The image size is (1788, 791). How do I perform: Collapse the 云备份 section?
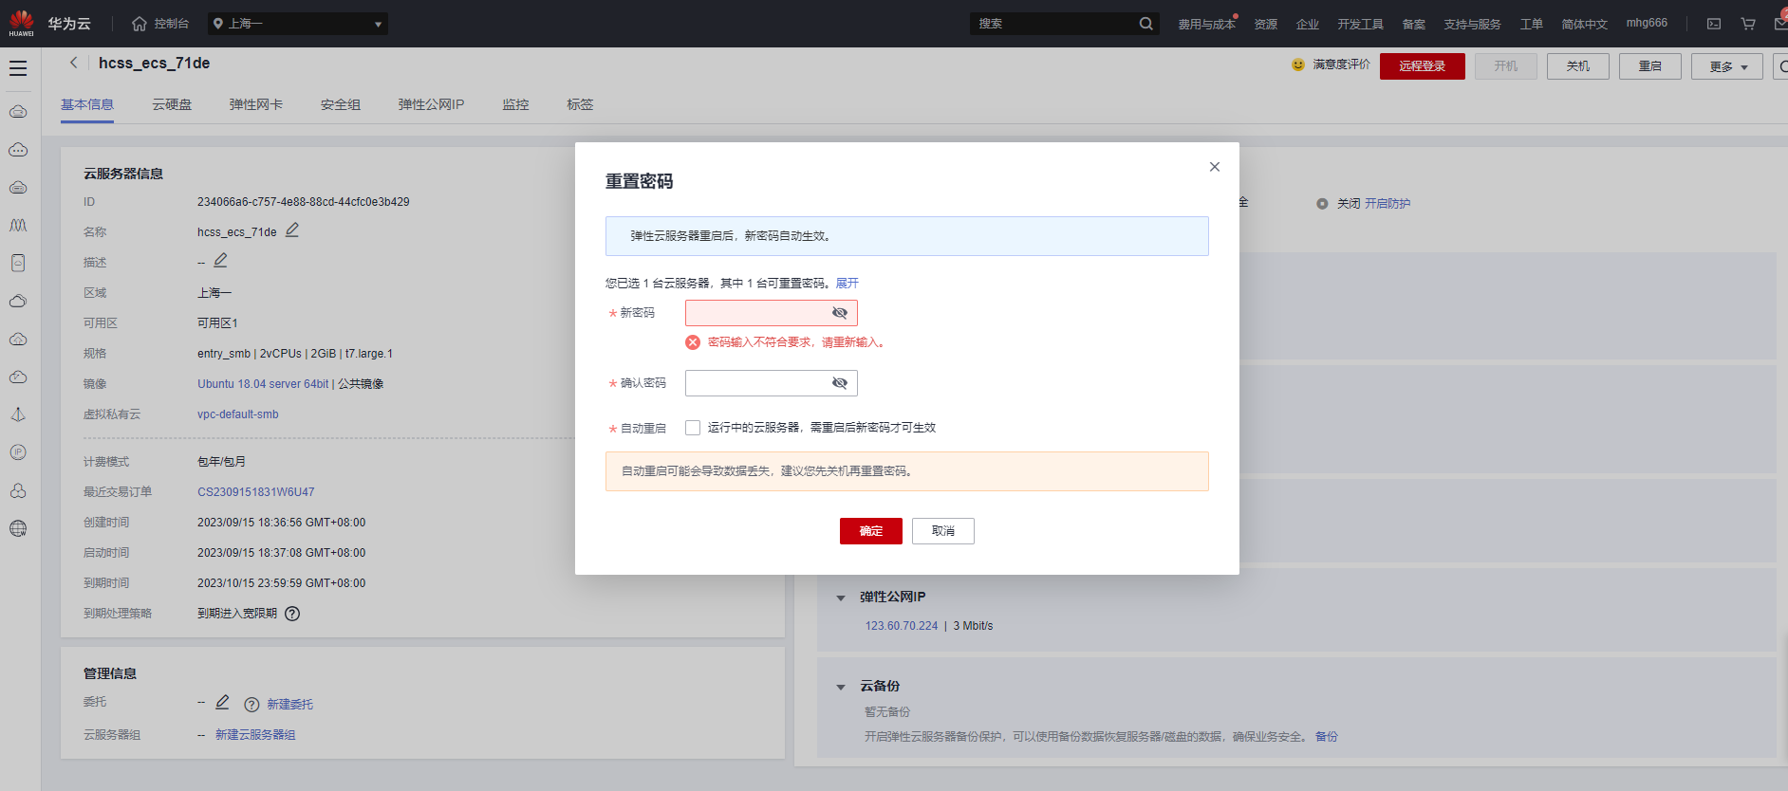click(841, 687)
